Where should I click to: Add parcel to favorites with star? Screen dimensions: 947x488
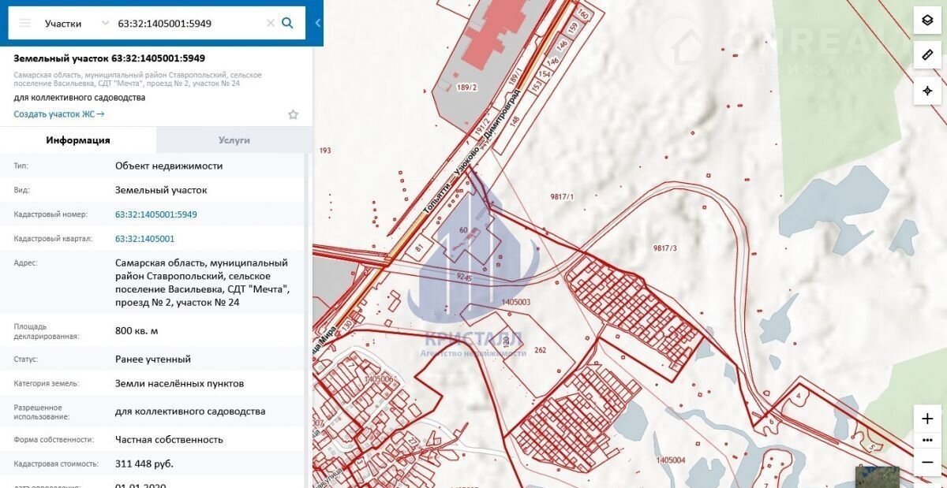pos(293,114)
